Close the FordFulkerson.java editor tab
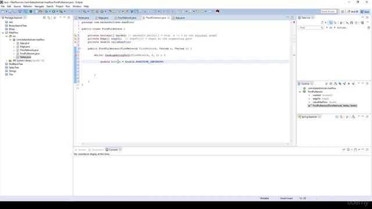Viewport: 372px width, 209px height. 169,18
